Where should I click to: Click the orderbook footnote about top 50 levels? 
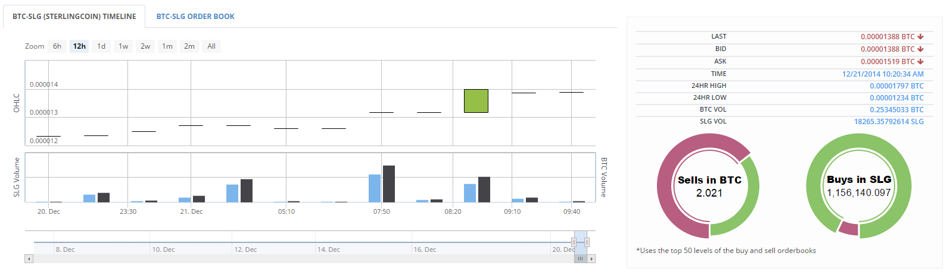click(726, 251)
